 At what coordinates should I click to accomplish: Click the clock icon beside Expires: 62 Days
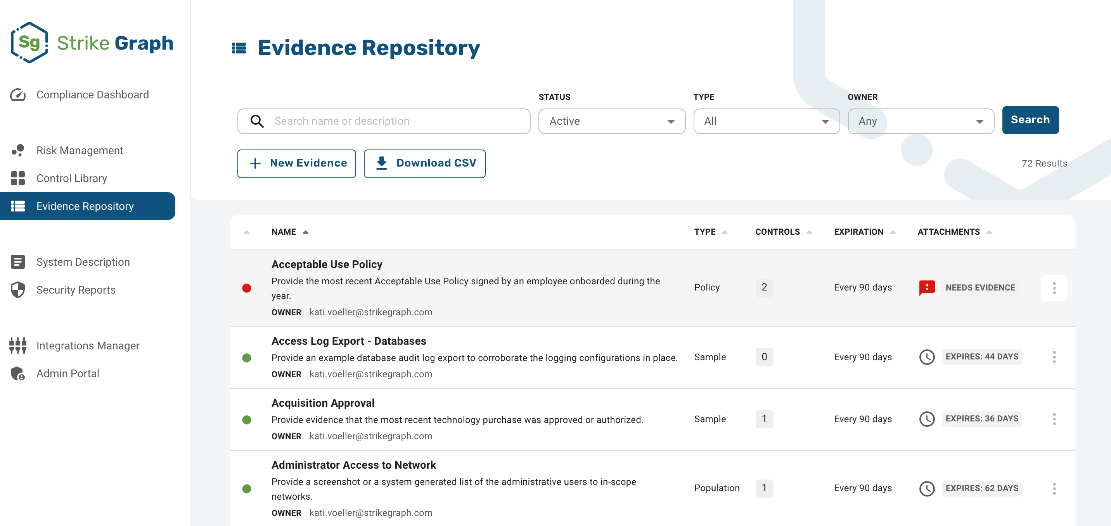tap(927, 489)
